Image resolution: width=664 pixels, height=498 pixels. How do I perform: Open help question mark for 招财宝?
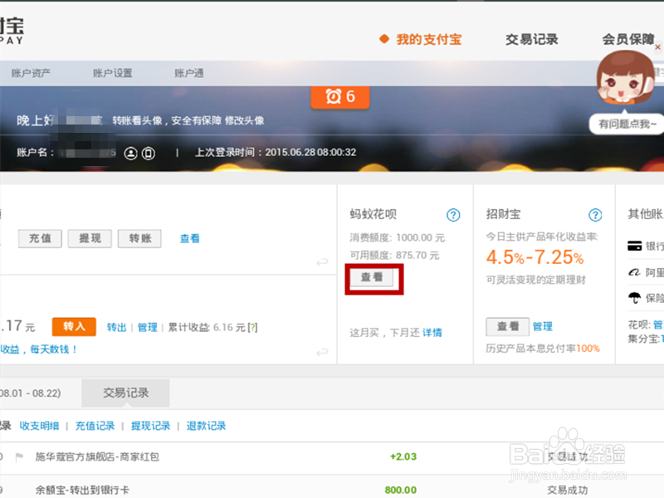[x=595, y=215]
